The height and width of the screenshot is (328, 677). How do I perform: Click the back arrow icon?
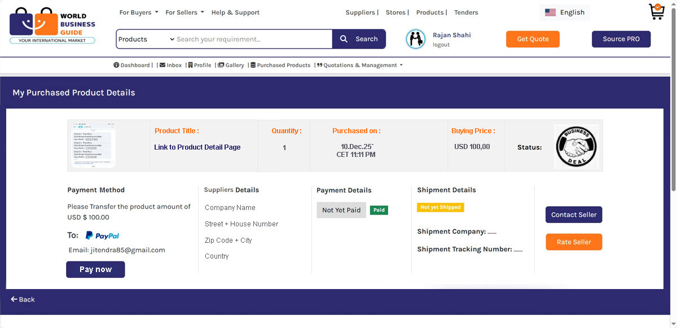pyautogui.click(x=14, y=299)
